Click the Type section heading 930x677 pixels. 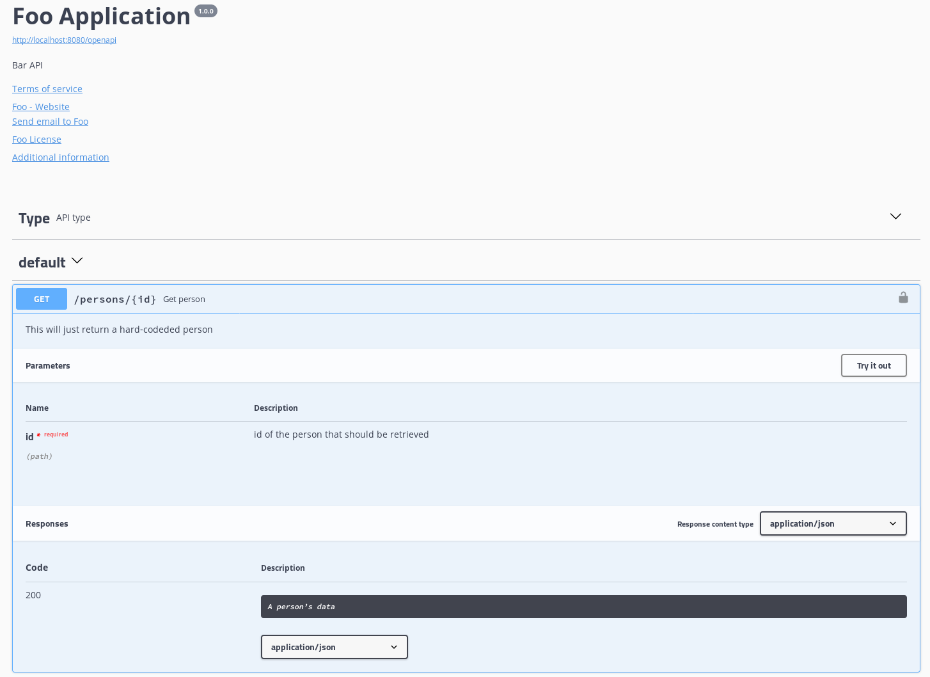coord(34,218)
